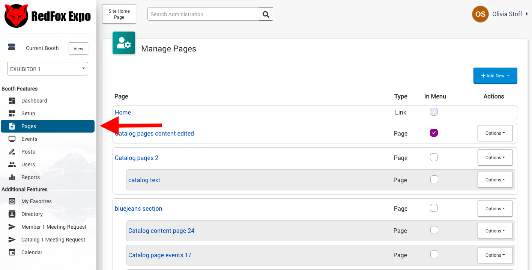Viewport: 532px width, 270px height.
Task: Click the Member 1 Meeting Request send icon
Action: pos(12,227)
